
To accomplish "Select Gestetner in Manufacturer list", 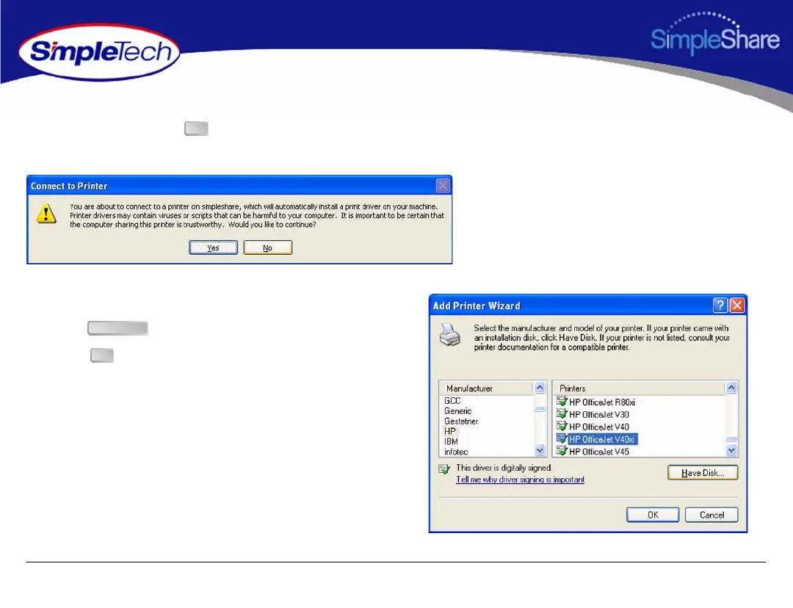I will click(460, 421).
